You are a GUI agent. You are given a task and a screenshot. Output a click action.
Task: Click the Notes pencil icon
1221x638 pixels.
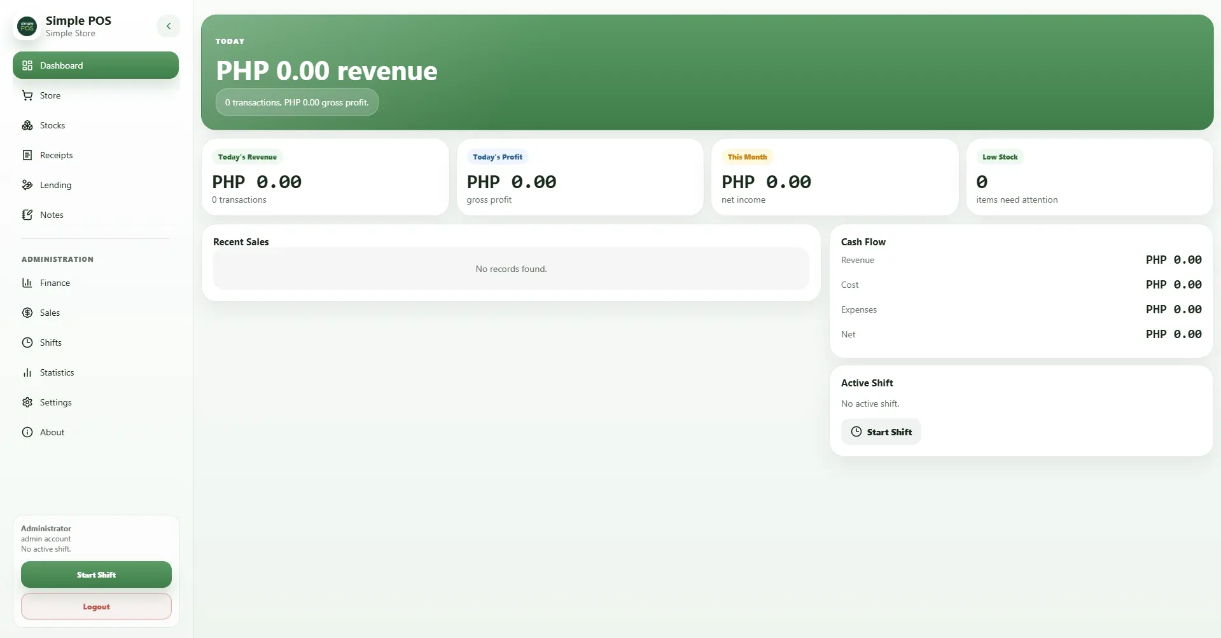[27, 215]
